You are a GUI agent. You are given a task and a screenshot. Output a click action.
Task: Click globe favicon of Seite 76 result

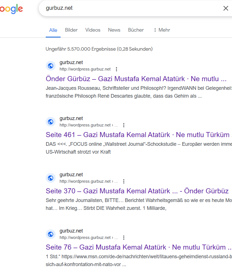click(50, 234)
